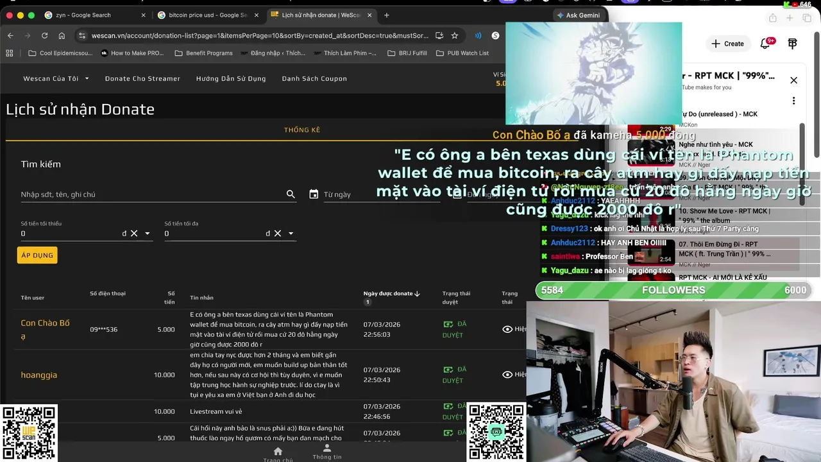Reload the Wescan page
This screenshot has width=821, height=462.
point(44,35)
